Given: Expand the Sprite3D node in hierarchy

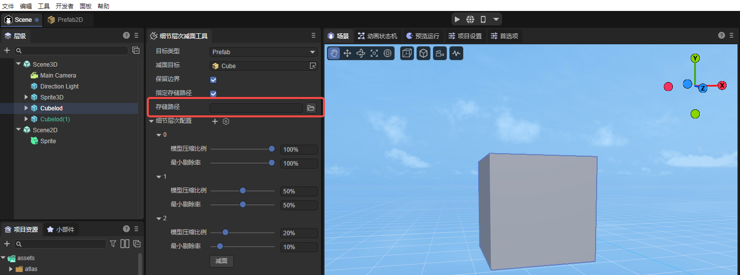Looking at the screenshot, I should point(26,97).
